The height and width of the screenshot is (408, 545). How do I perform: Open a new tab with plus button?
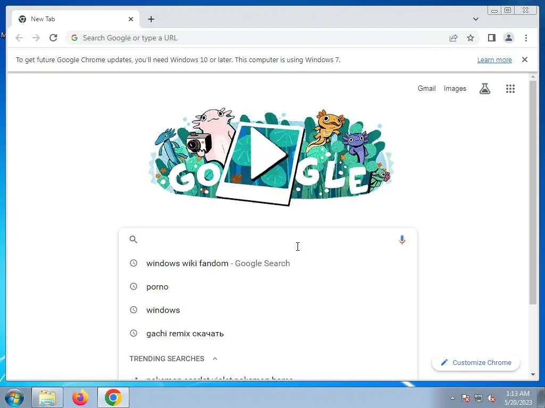click(151, 19)
